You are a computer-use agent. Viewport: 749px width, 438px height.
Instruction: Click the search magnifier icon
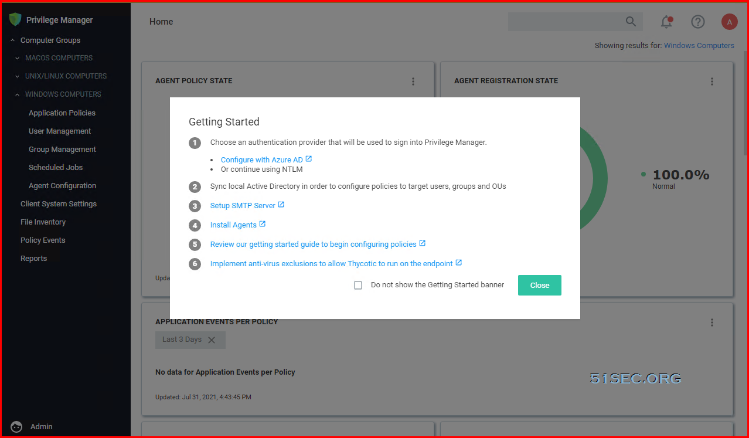coord(631,22)
